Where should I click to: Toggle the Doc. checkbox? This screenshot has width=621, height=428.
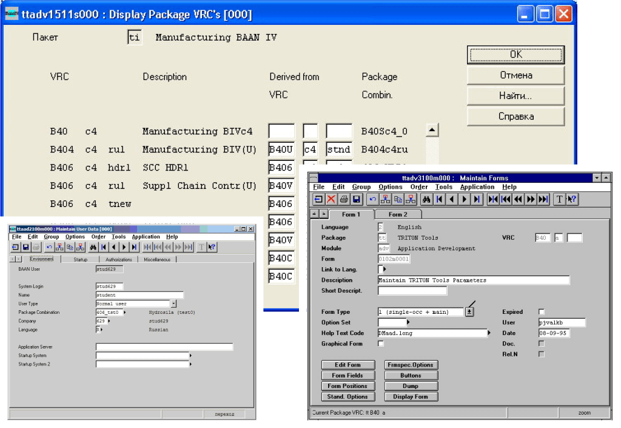click(x=542, y=344)
